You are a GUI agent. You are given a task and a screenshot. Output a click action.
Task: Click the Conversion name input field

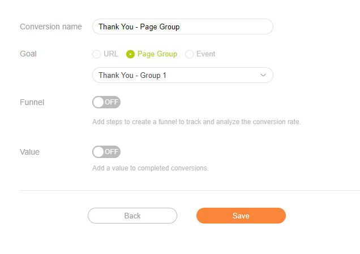coord(182,27)
